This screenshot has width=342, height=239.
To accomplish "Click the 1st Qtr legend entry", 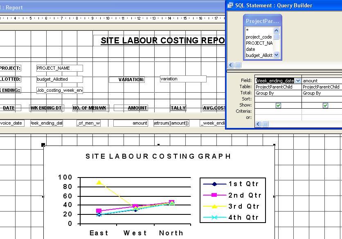I will (231, 184).
